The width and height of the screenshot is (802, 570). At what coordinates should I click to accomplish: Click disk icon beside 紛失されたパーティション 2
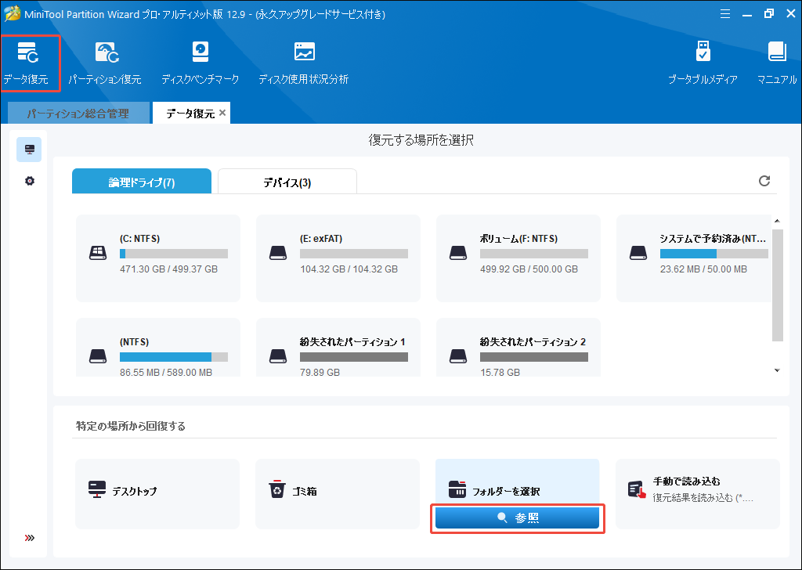click(x=457, y=355)
